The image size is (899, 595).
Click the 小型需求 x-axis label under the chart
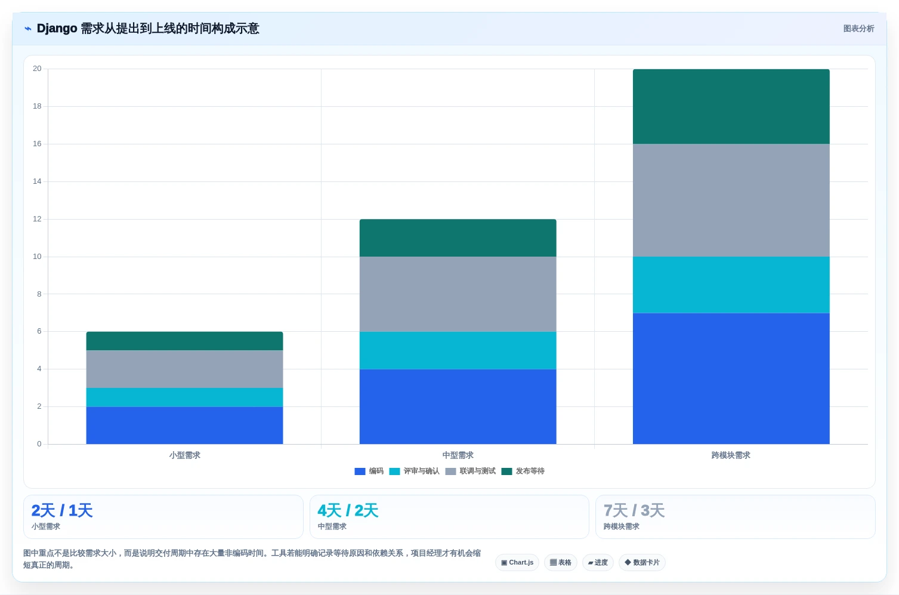point(184,455)
